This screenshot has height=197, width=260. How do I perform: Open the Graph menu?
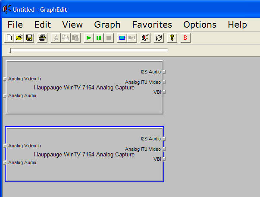point(107,25)
